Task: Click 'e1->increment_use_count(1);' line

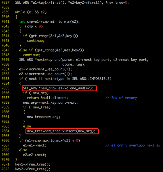Action: click(x=45, y=69)
